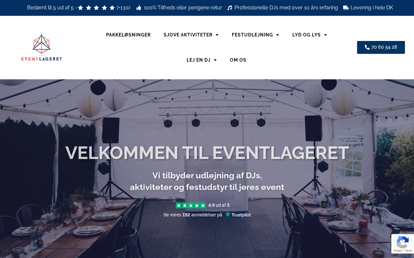Expand the Festudlejning dropdown arrow
This screenshot has width=414, height=258.
pyautogui.click(x=278, y=35)
